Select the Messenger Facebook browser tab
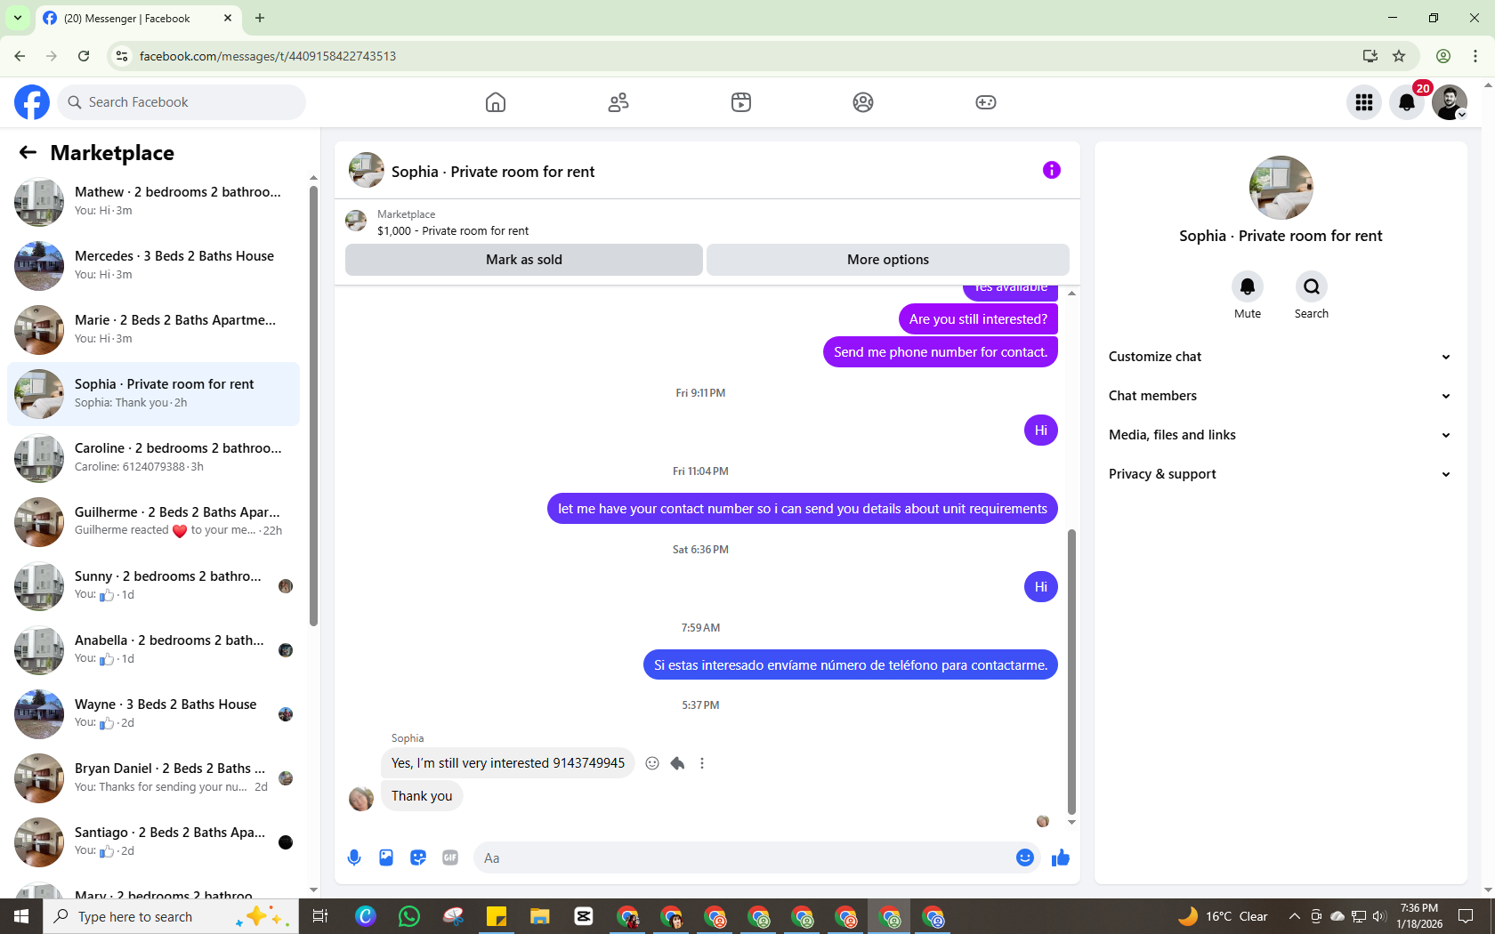This screenshot has width=1495, height=934. point(138,19)
